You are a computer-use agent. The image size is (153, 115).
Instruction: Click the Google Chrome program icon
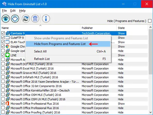pyautogui.click(x=7, y=47)
